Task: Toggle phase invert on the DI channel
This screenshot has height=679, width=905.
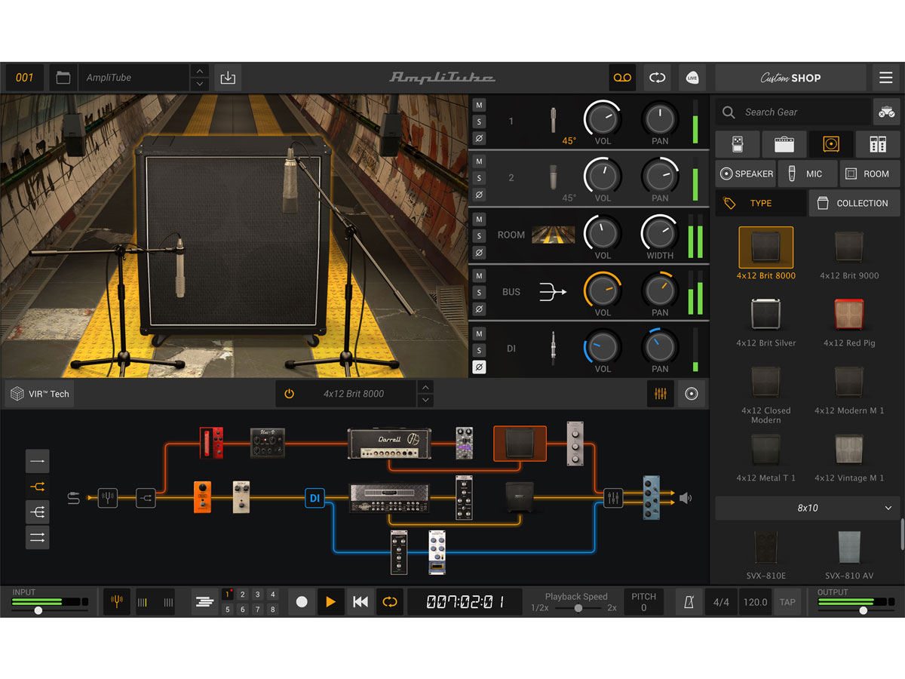Action: point(479,367)
